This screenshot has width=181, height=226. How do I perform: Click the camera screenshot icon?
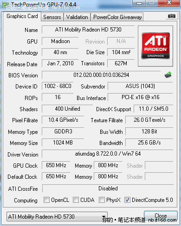[x=172, y=16]
